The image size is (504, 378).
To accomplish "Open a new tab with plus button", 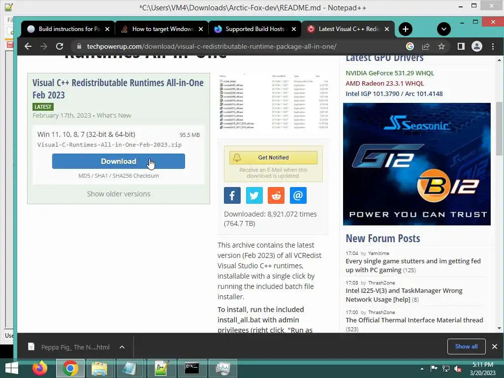I will [406, 29].
